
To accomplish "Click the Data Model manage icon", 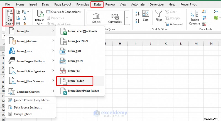I will [216, 18].
